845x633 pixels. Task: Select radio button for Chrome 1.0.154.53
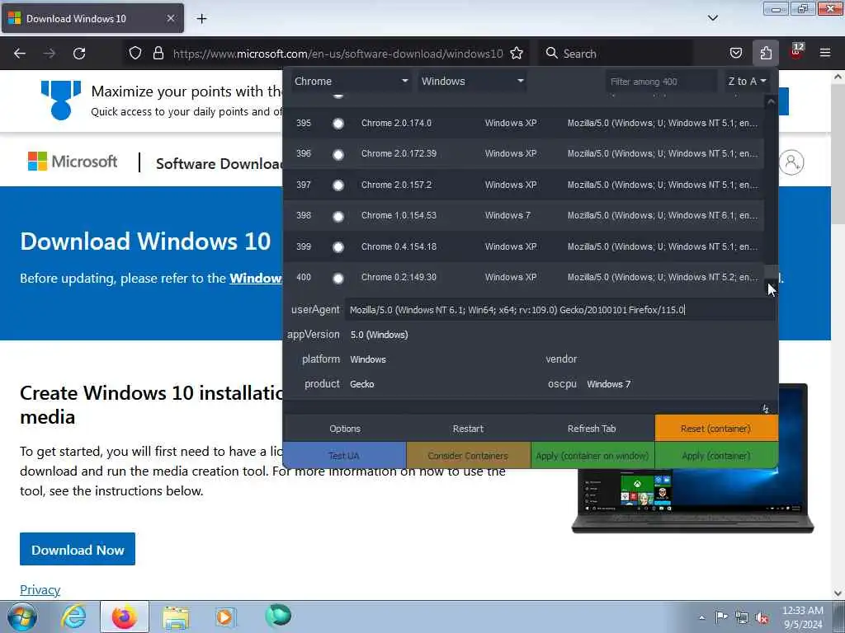coord(338,217)
